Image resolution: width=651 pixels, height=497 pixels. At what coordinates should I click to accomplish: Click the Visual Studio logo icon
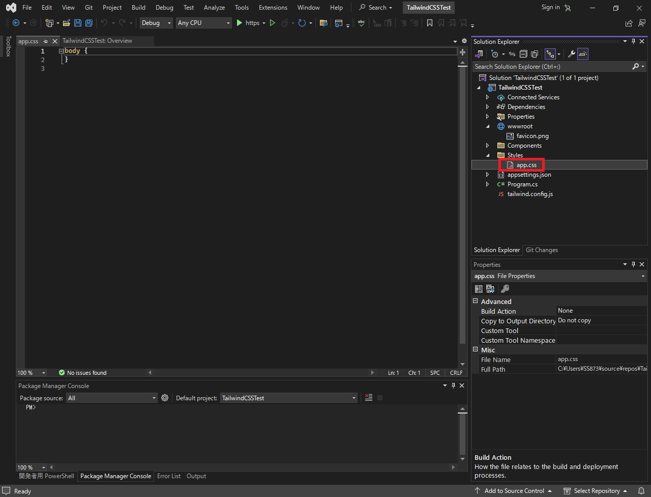coord(11,8)
